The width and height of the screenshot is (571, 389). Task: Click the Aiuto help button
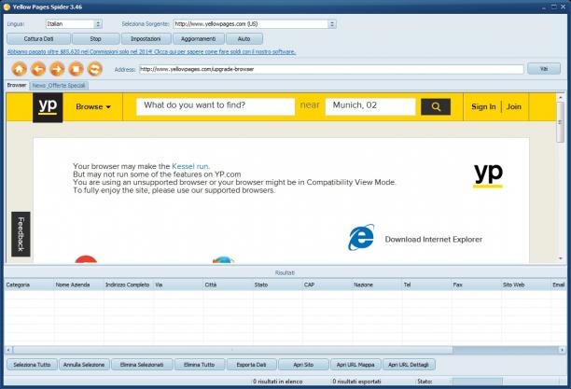point(244,38)
